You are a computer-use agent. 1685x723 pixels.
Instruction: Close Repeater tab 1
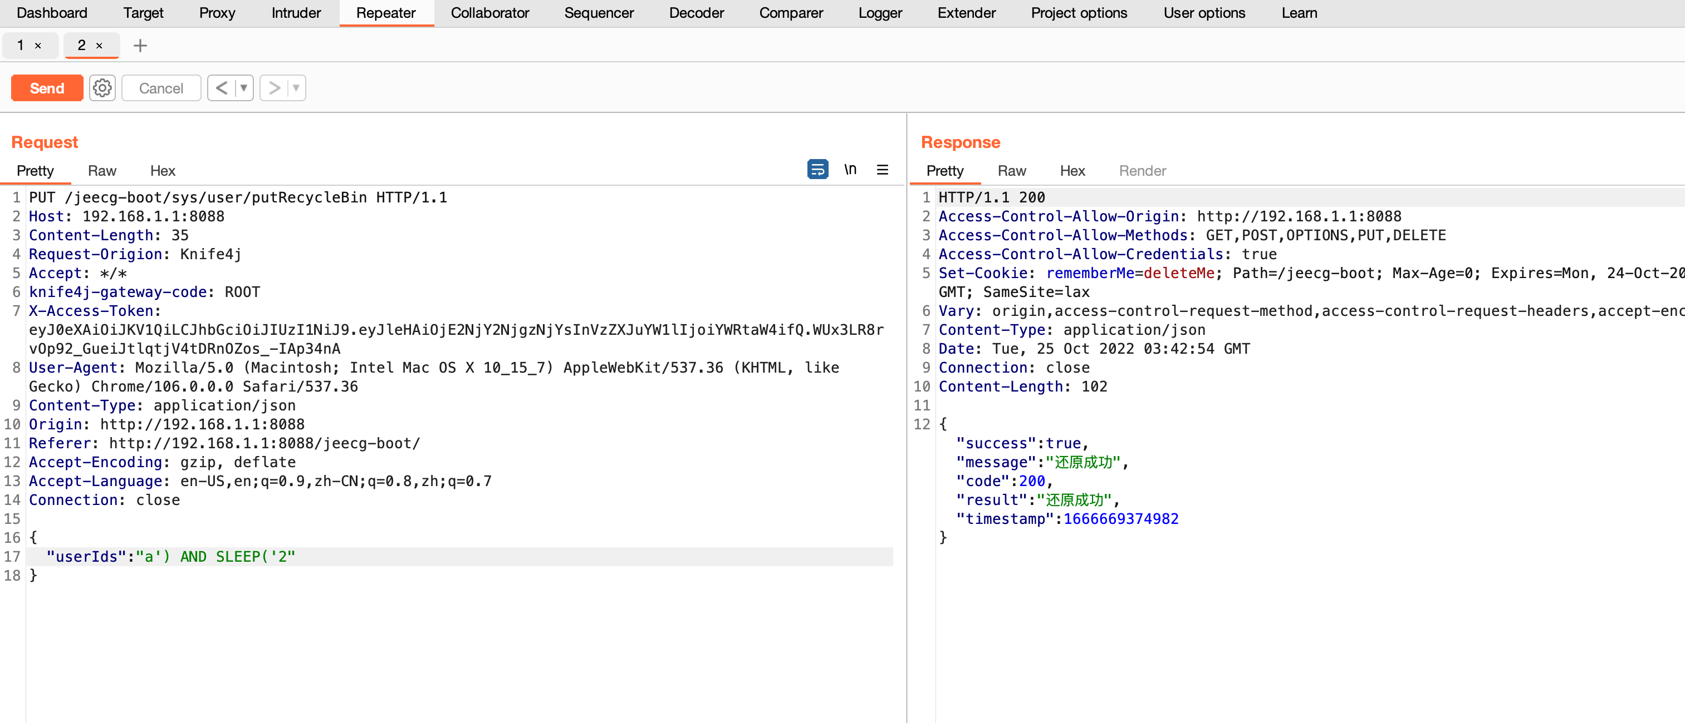point(38,46)
